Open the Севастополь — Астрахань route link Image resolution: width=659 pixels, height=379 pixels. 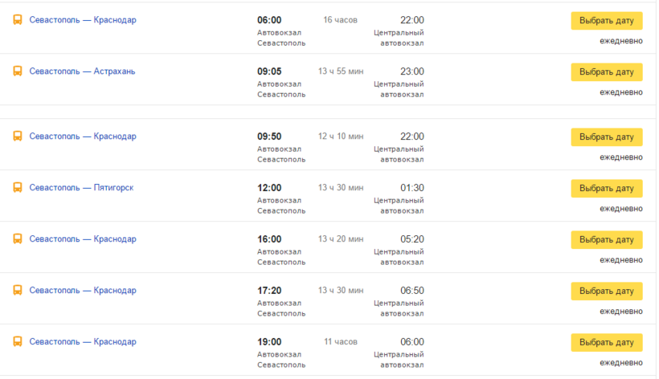tap(82, 71)
